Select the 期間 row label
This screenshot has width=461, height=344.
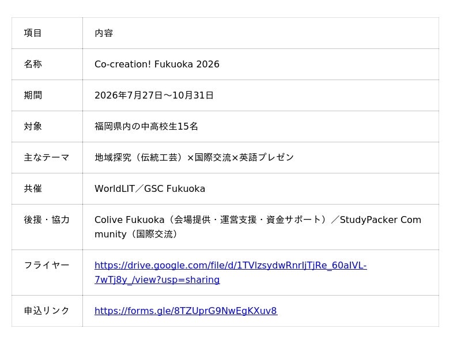click(33, 95)
